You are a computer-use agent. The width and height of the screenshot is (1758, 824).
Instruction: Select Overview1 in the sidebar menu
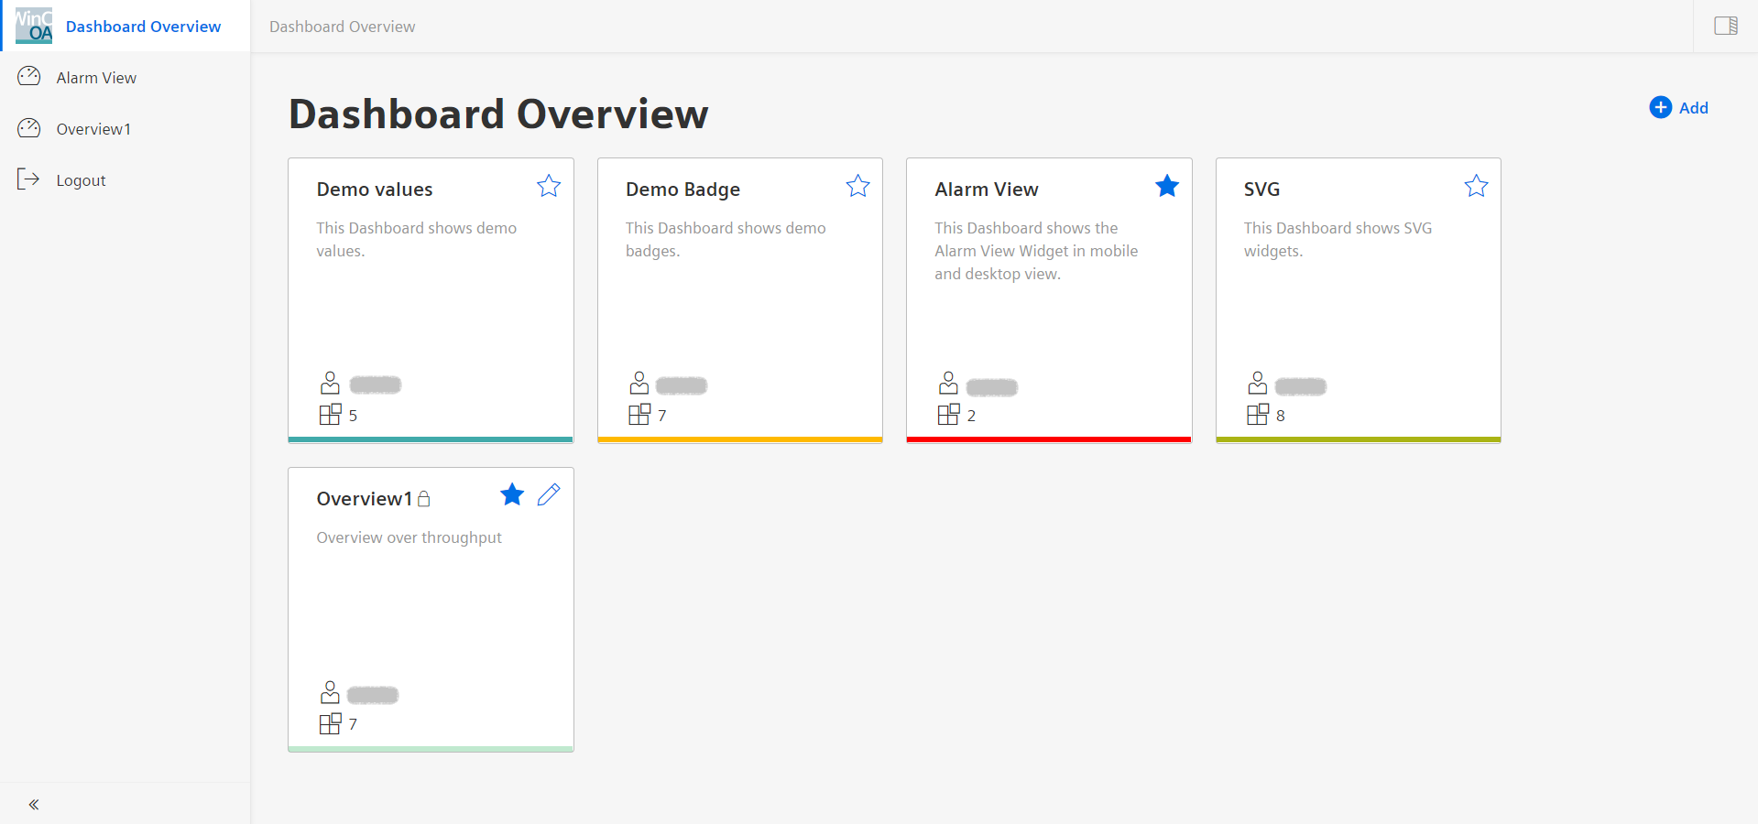[x=93, y=129]
